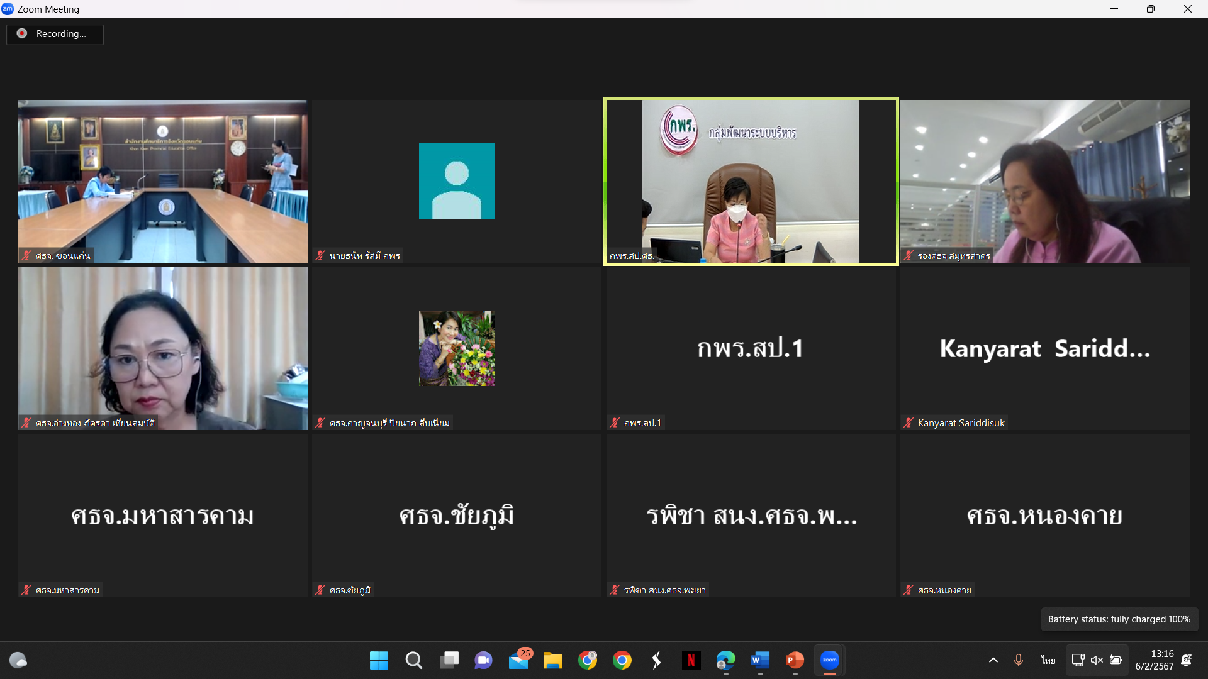This screenshot has width=1208, height=679.
Task: Click the battery tray icon
Action: coord(1116,660)
